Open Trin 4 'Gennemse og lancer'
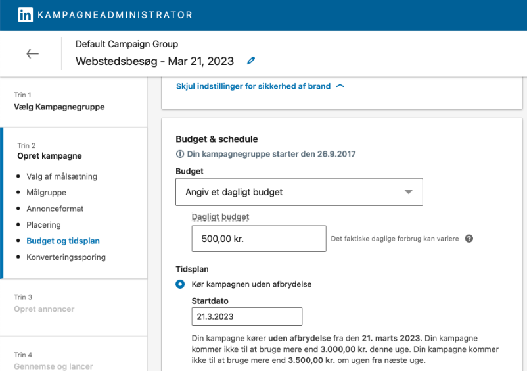Screen dimensions: 527x371 click(53, 366)
